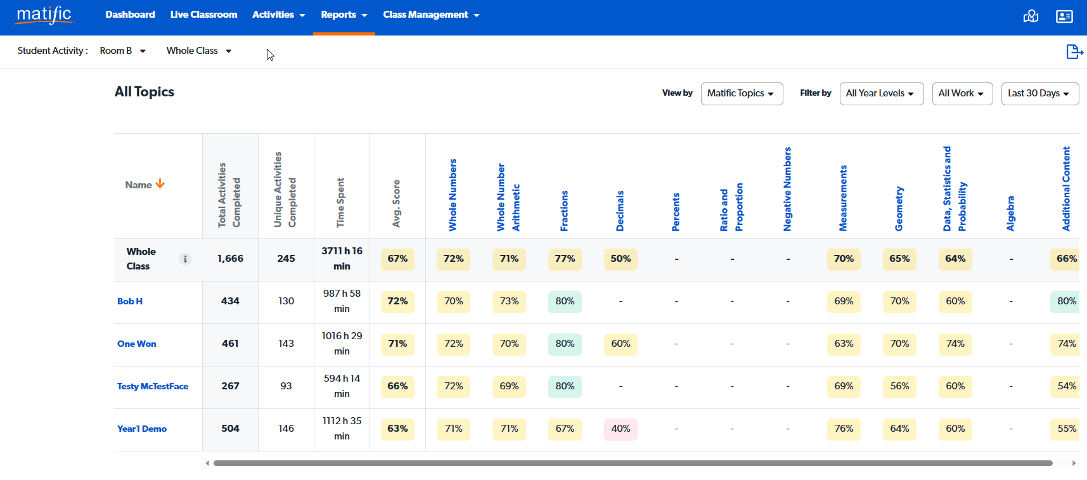Open the Class Management menu
Screen dimensions: 1087x480
pyautogui.click(x=431, y=15)
